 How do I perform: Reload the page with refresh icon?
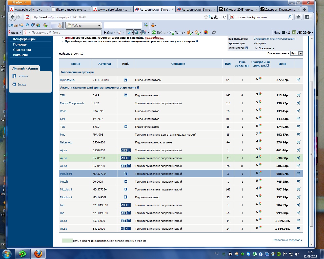tap(225, 17)
